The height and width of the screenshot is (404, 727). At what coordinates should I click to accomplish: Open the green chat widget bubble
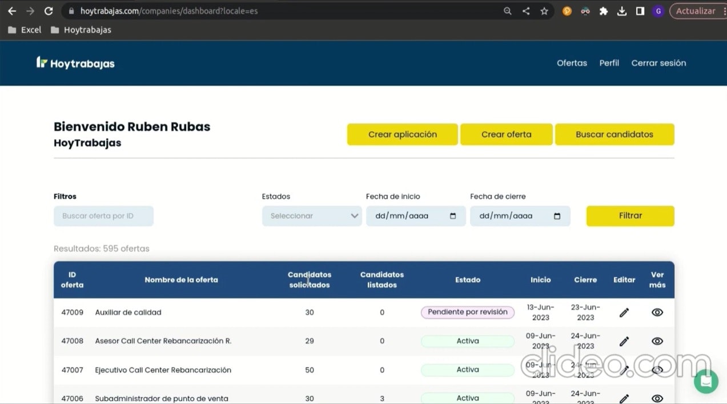tap(706, 381)
